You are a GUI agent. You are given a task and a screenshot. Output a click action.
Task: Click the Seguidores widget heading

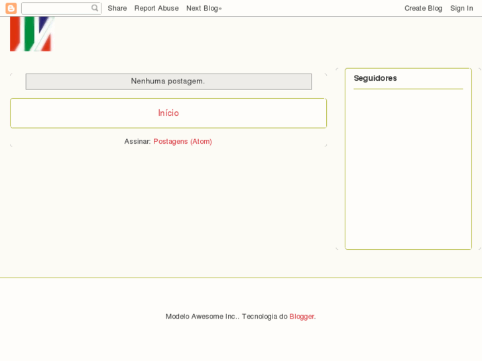coord(375,78)
